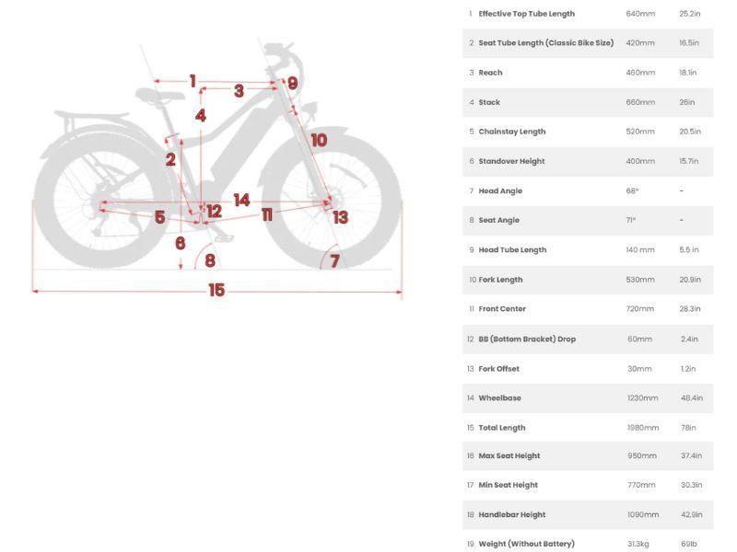Click the red number 13 fork offset marker

point(340,217)
